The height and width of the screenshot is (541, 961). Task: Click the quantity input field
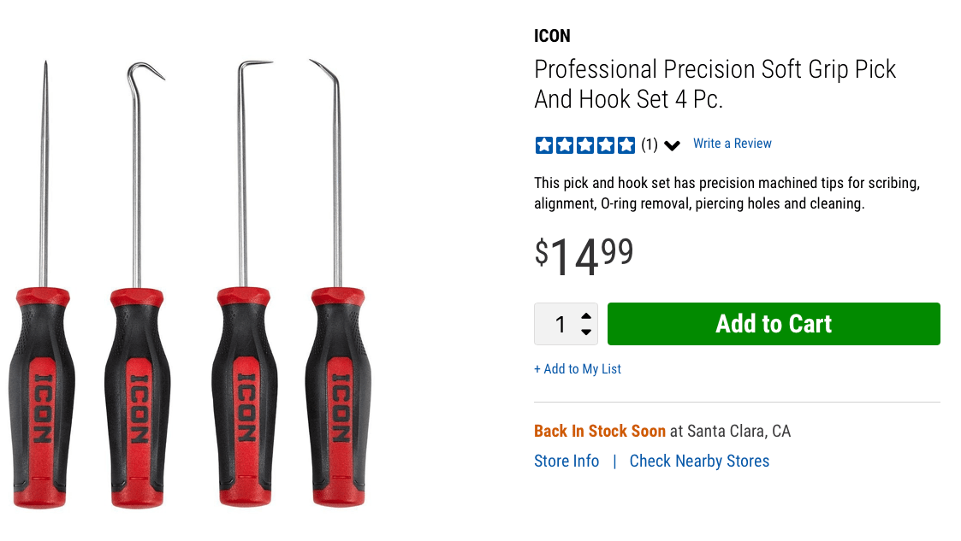tap(561, 324)
